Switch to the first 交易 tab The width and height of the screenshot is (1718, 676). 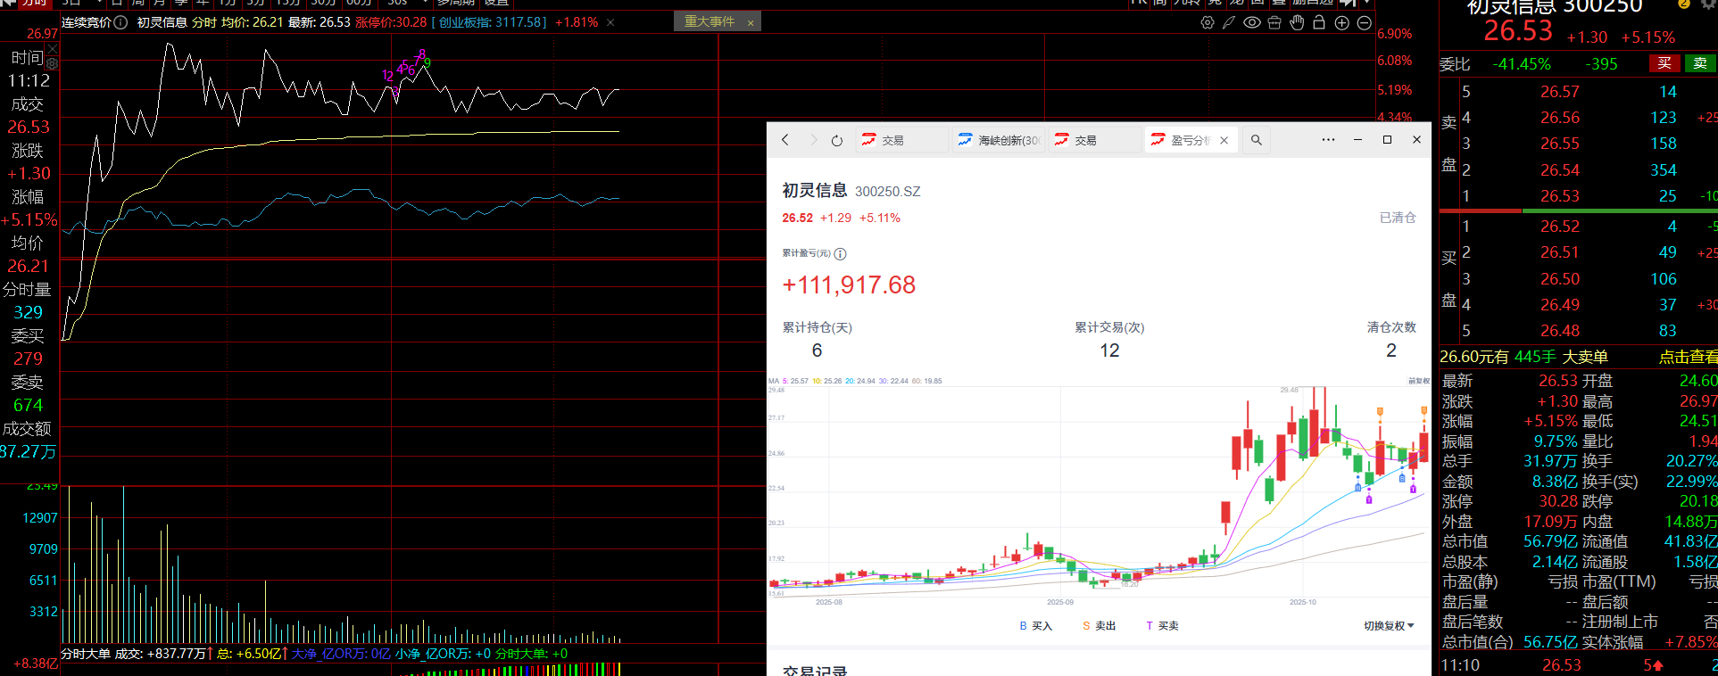coord(902,140)
